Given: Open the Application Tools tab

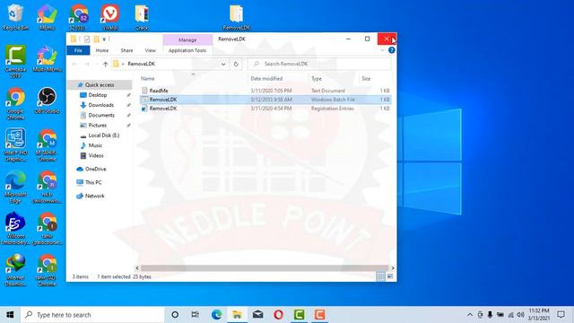Looking at the screenshot, I should click(187, 50).
